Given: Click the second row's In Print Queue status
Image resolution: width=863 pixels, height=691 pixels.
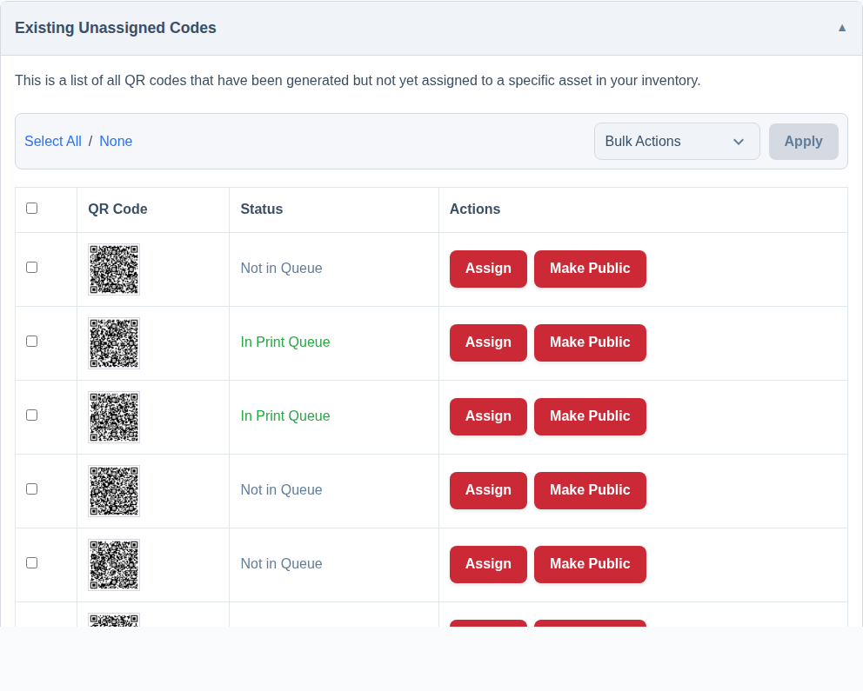Looking at the screenshot, I should 285,342.
